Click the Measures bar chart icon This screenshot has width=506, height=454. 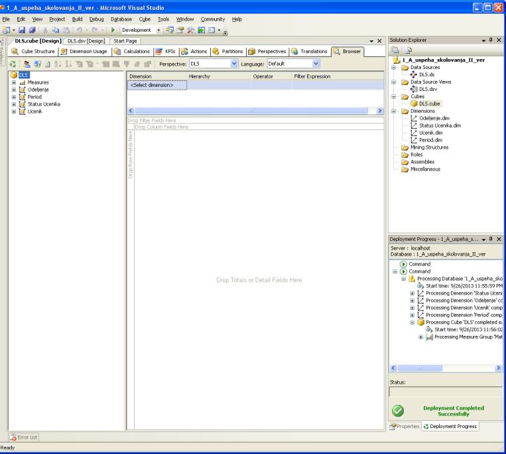click(23, 83)
